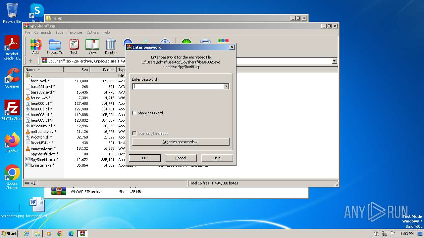This screenshot has width=424, height=238.
Task: Click the volume speaker tray icon
Action: point(376,234)
